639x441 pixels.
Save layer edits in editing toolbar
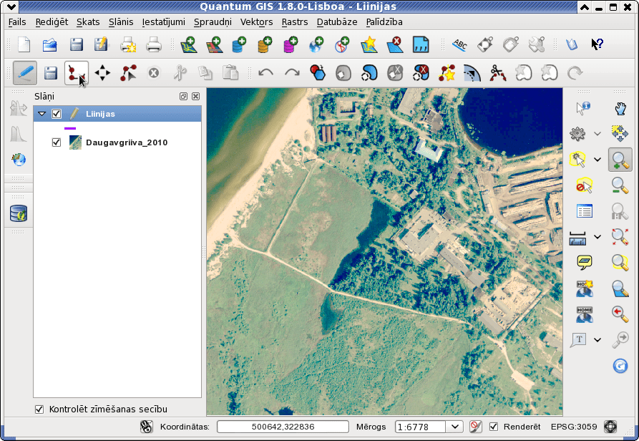coord(51,73)
